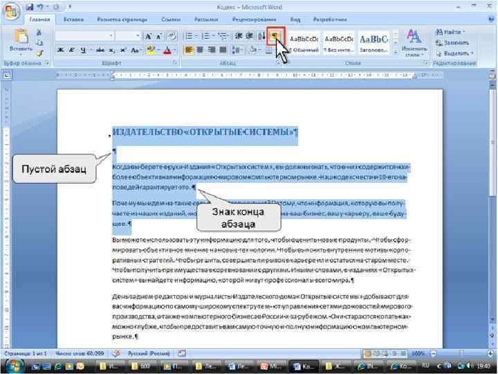498x374 pixels.
Task: Decrease paragraph indent
Action: [239, 36]
